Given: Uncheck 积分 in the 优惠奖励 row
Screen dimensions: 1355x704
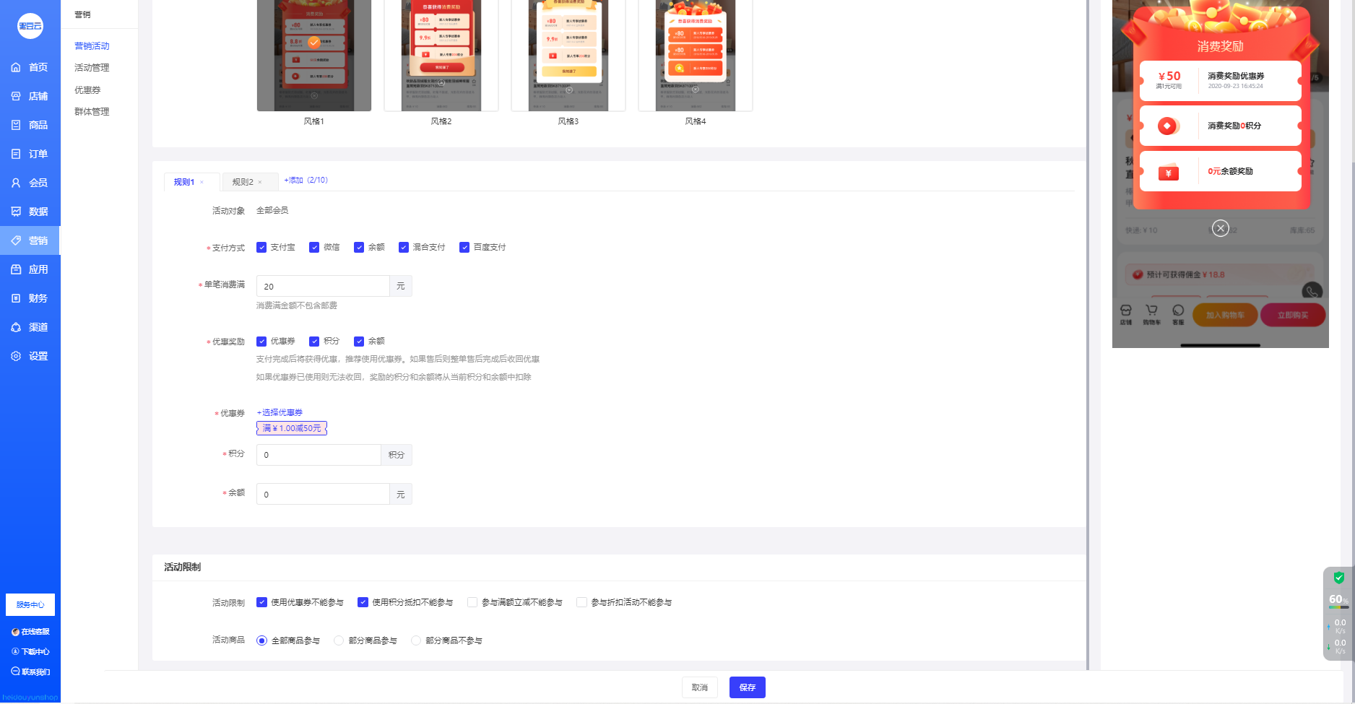Looking at the screenshot, I should point(314,342).
